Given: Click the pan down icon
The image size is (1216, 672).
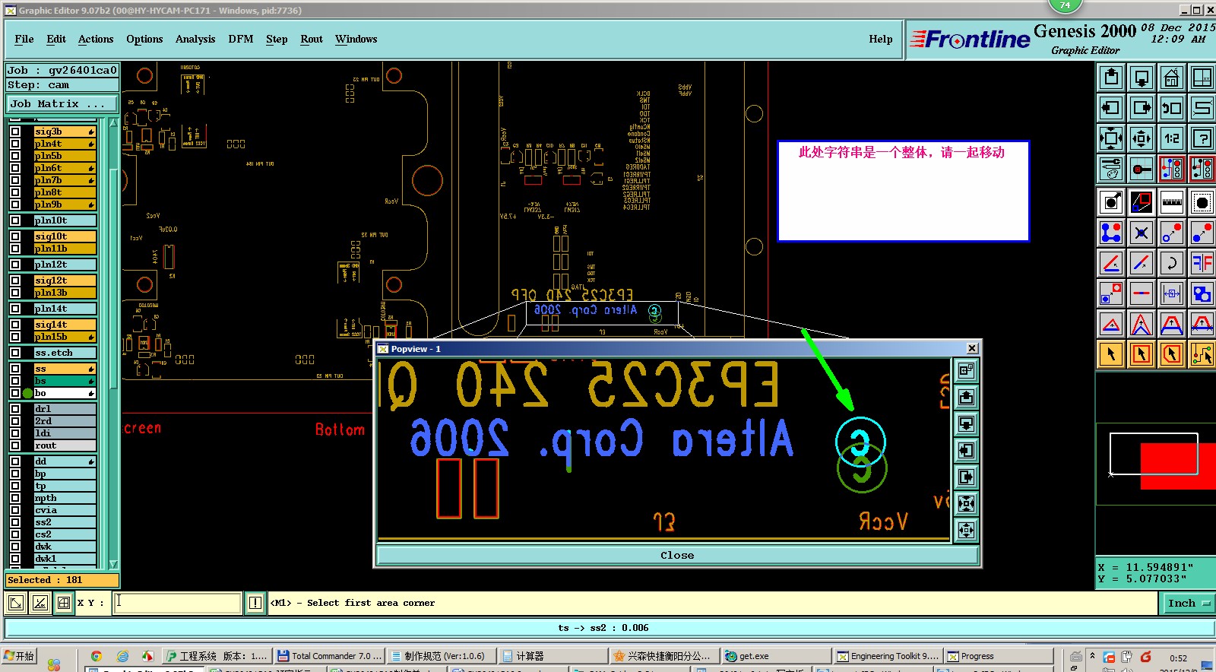Looking at the screenshot, I should (x=1142, y=78).
